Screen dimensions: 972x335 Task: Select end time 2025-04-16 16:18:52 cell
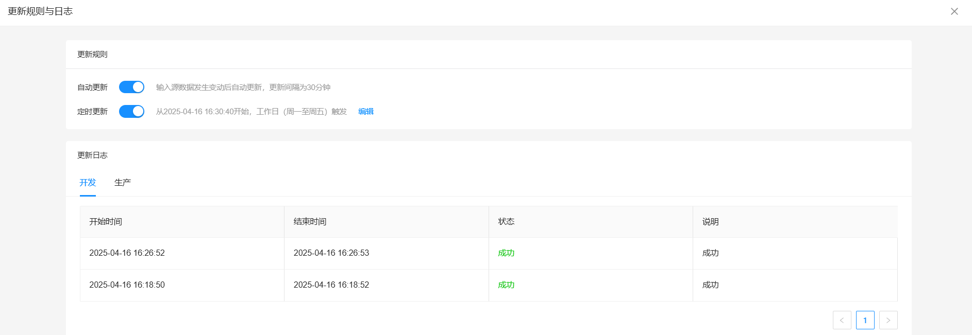[331, 285]
